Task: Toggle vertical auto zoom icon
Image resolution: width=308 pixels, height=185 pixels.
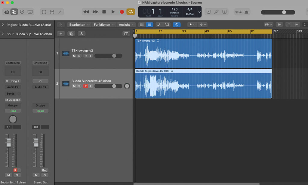Action: [289, 25]
